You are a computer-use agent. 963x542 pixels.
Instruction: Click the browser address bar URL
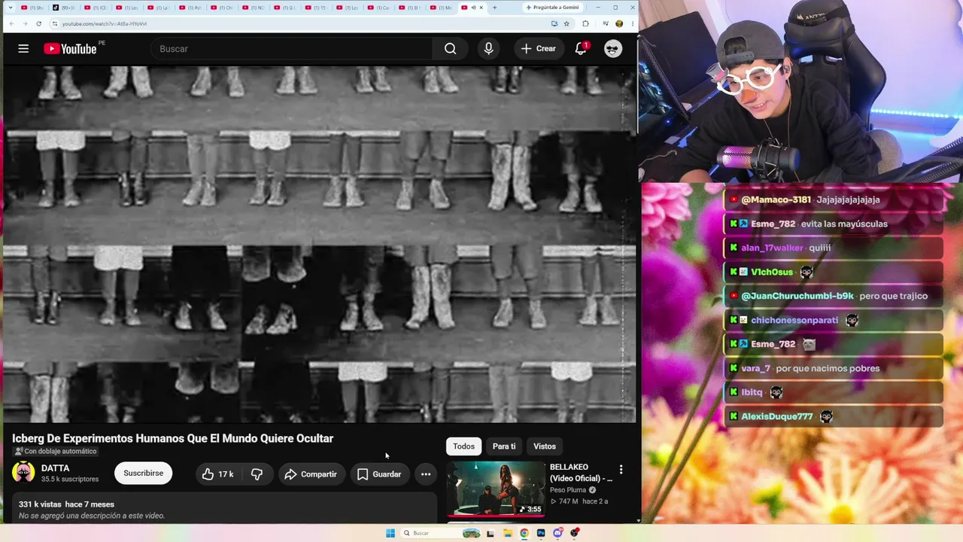click(105, 23)
